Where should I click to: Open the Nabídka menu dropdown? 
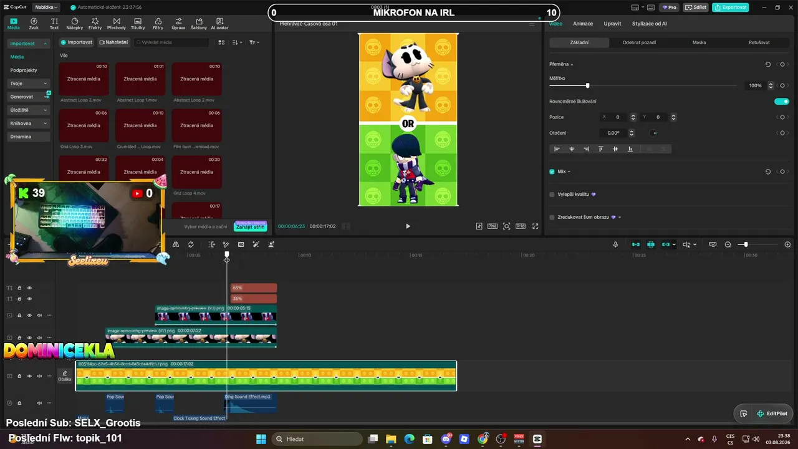[x=46, y=7]
